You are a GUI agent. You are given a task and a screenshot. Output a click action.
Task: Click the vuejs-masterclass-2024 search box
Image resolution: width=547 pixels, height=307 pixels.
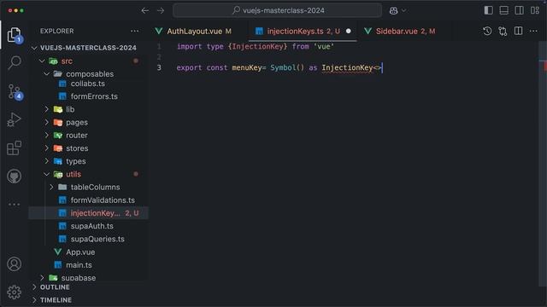click(277, 10)
